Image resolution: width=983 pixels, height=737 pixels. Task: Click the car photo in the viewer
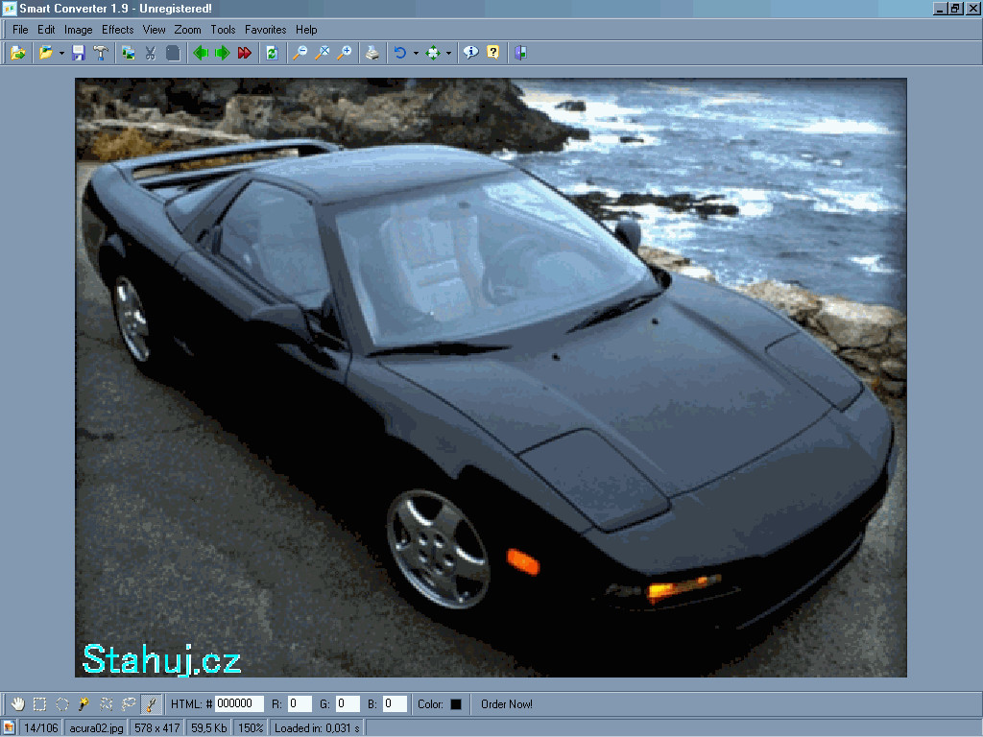491,377
